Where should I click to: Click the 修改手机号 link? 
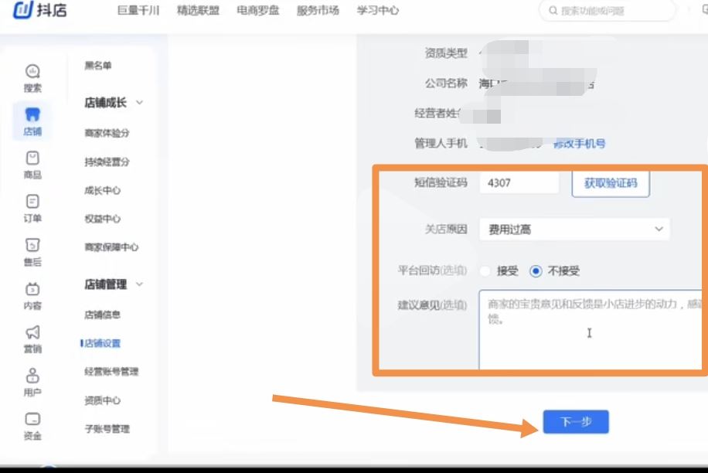[580, 144]
